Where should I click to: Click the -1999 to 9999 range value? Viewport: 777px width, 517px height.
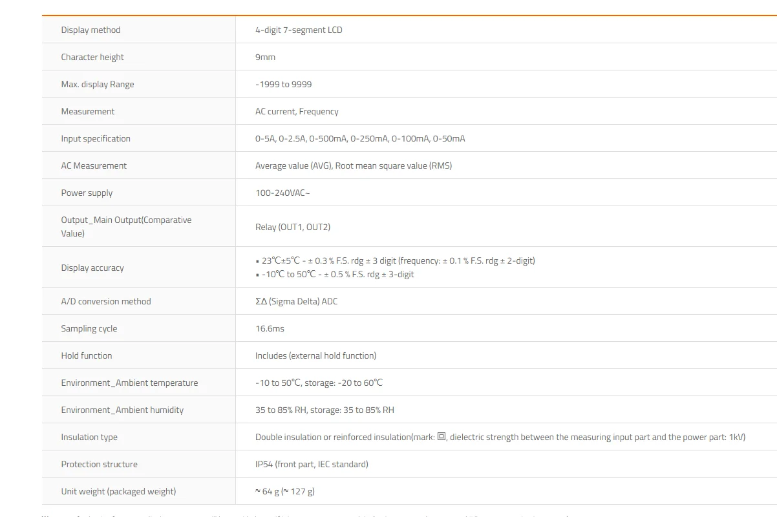click(283, 84)
